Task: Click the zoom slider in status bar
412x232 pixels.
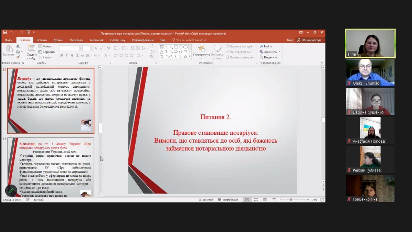Action: 291,200
